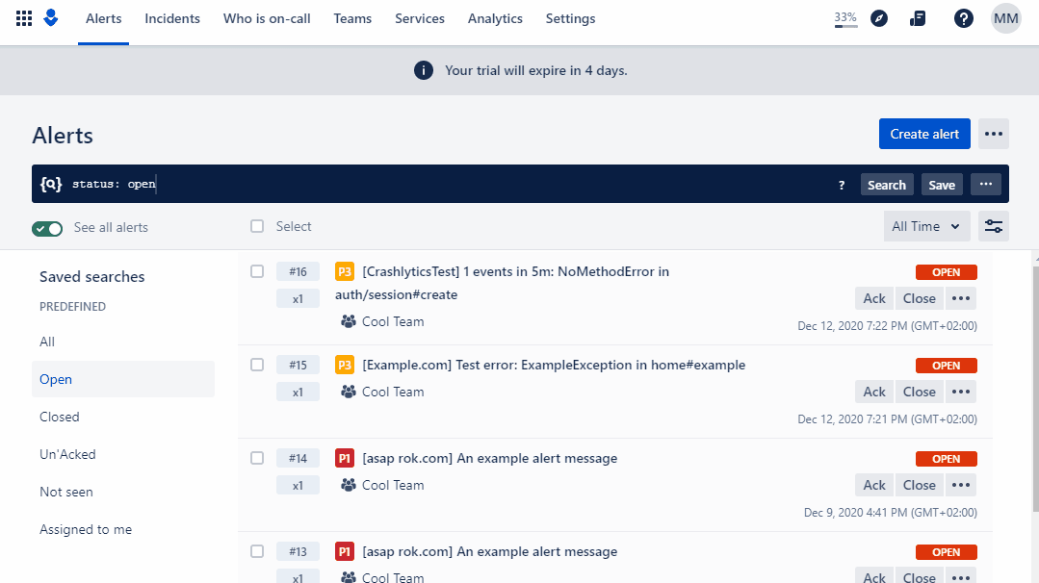
Task: Click the Search button
Action: 887,185
